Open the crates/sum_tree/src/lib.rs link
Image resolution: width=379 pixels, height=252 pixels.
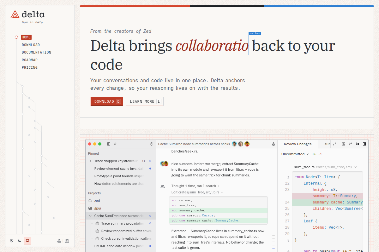[x=199, y=192]
